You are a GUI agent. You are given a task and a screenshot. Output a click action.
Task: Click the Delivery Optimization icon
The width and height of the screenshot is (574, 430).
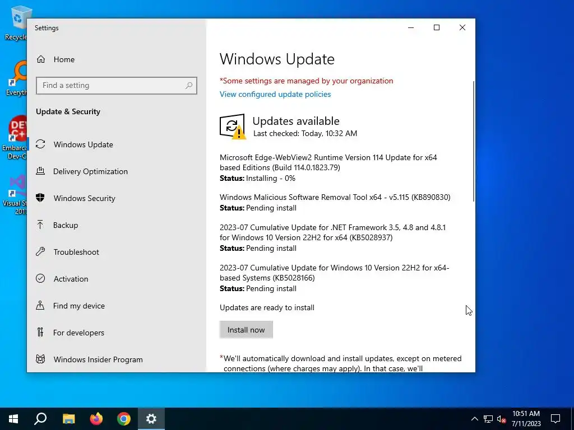click(x=40, y=171)
